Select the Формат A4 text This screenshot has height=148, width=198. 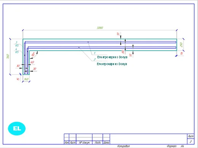tap(175, 146)
